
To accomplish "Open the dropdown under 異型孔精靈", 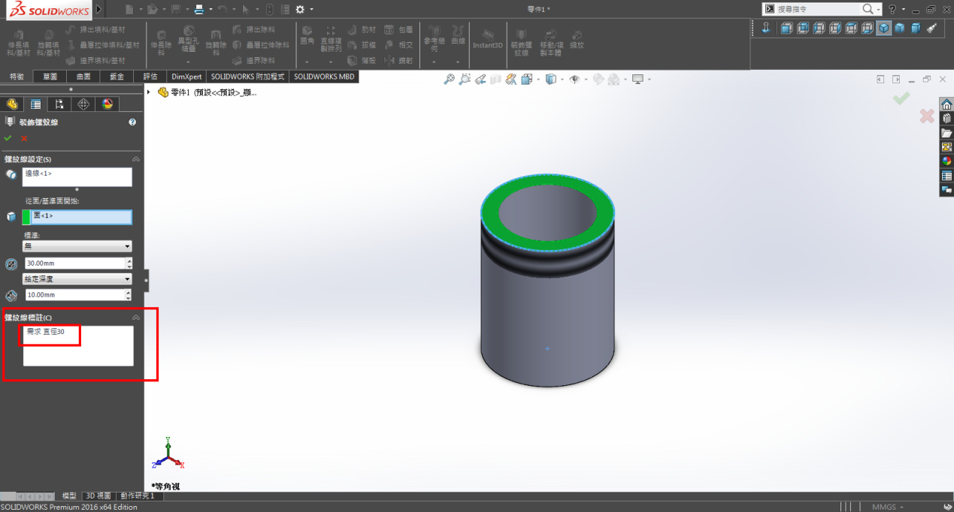I will pyautogui.click(x=187, y=62).
